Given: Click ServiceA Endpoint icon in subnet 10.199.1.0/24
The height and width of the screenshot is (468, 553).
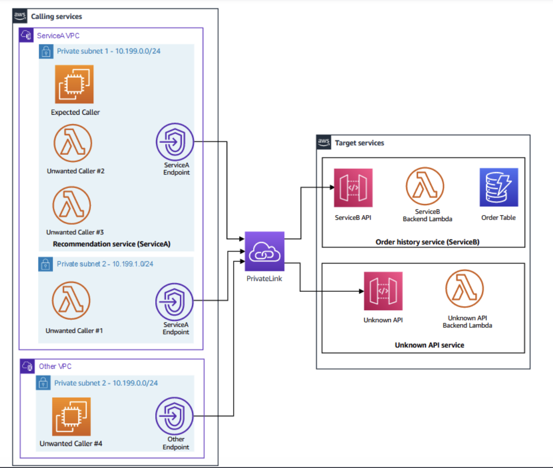Looking at the screenshot, I should tap(174, 302).
